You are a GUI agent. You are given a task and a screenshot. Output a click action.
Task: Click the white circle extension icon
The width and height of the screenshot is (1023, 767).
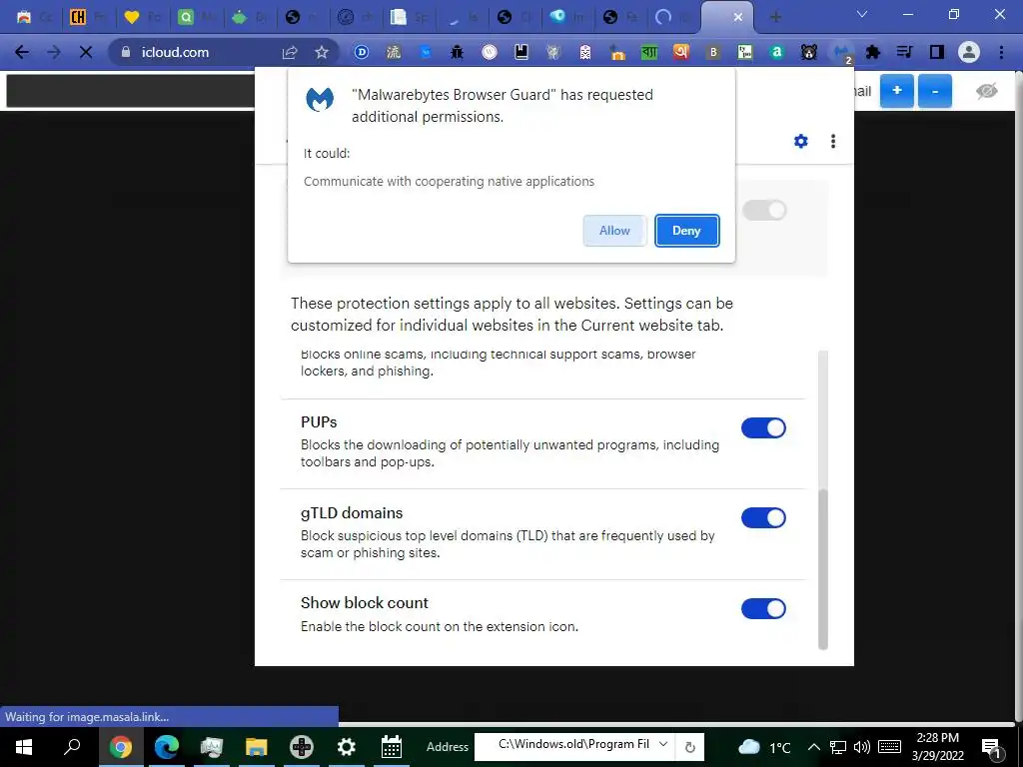coord(490,52)
